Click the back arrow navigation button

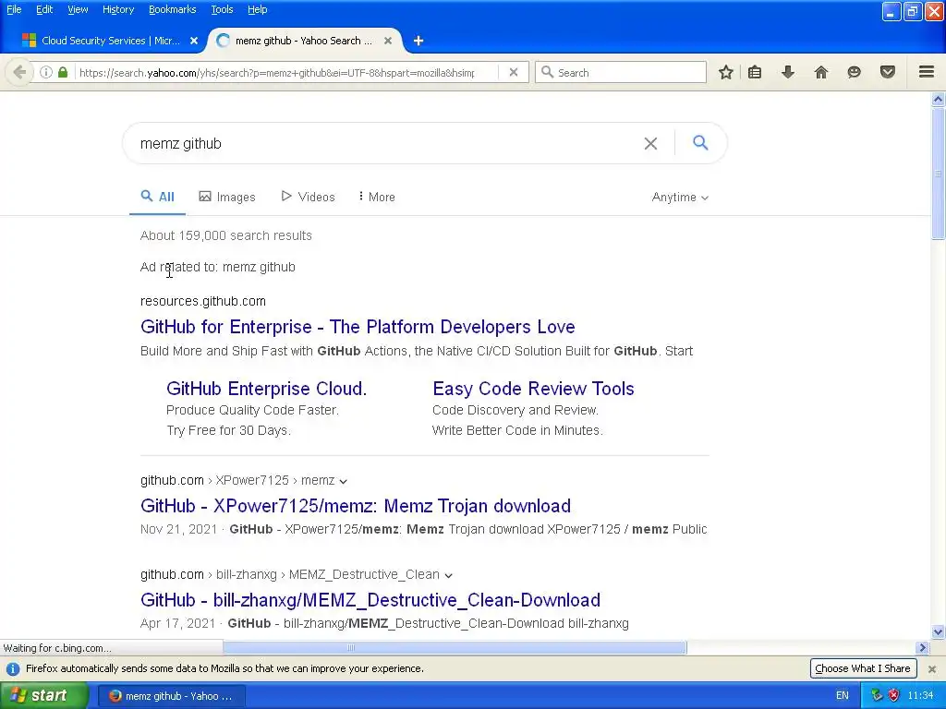pyautogui.click(x=19, y=72)
